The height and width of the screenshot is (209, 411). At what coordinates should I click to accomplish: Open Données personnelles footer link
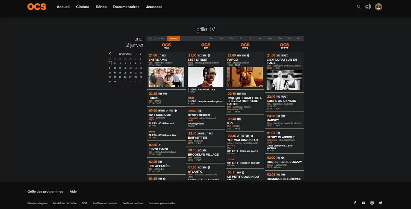[162, 203]
